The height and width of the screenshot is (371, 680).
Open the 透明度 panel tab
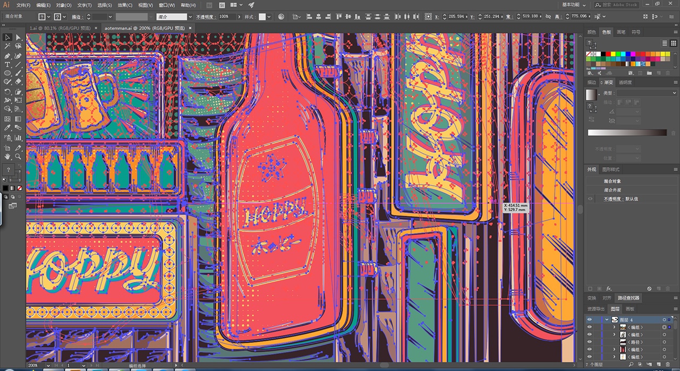pyautogui.click(x=625, y=82)
